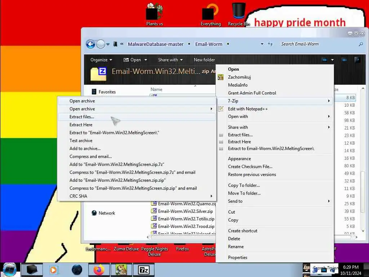Click the 98 KB size cell
The height and width of the screenshot is (277, 369).
pos(350,120)
